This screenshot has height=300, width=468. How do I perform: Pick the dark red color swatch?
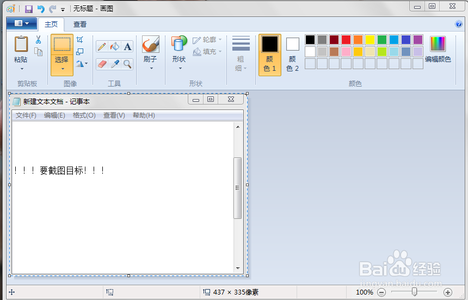click(x=334, y=40)
